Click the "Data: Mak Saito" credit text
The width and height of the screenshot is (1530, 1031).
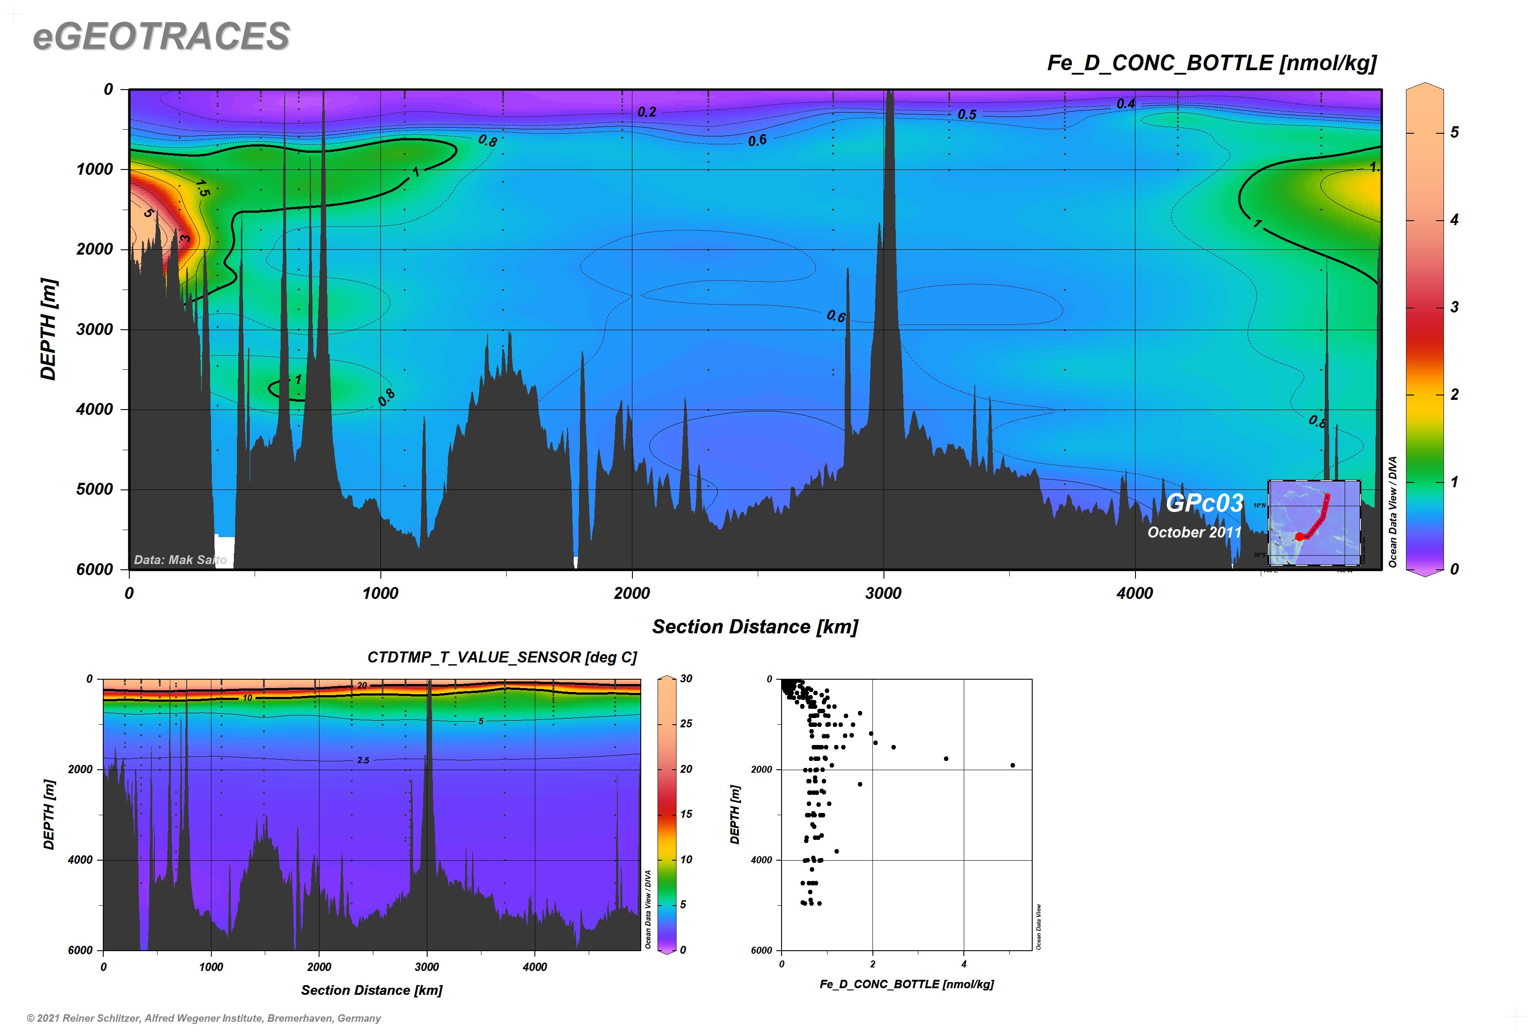click(180, 560)
